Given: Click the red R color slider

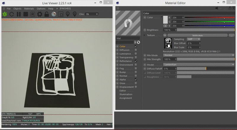Looking at the screenshot, I should click(x=210, y=17).
